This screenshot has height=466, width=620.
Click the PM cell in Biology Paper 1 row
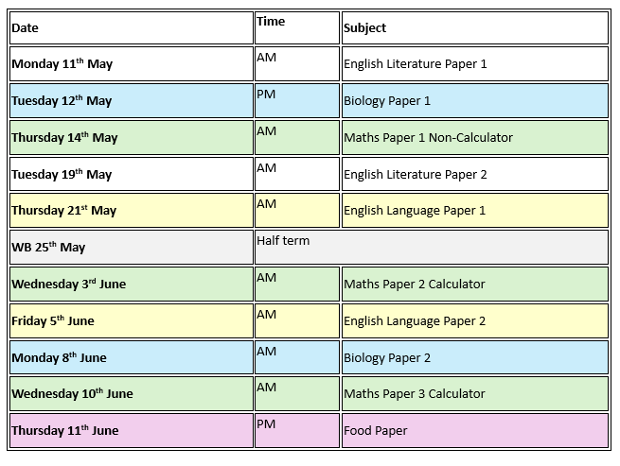pyautogui.click(x=296, y=100)
